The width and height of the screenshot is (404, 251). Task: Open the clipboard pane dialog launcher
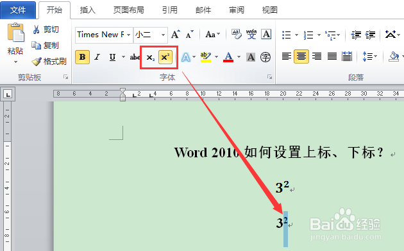pos(66,77)
